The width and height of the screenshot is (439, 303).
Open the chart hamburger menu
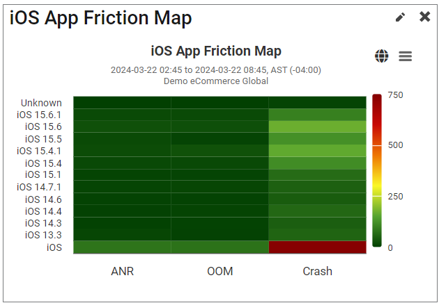[406, 56]
